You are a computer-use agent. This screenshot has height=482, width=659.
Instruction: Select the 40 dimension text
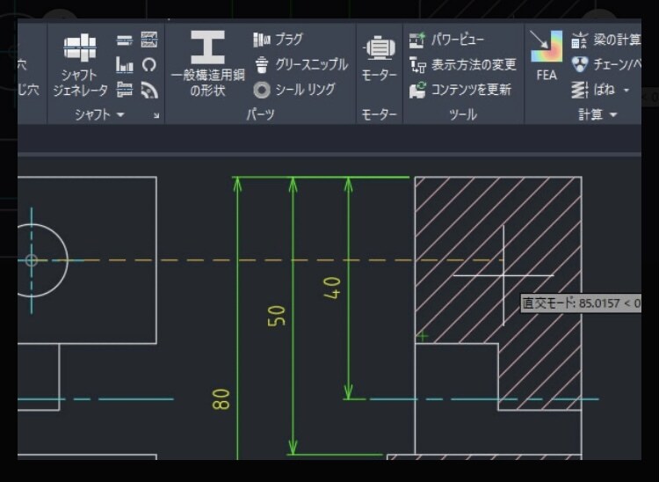point(332,288)
